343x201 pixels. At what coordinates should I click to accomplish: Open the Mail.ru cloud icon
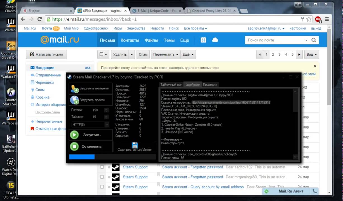(x=215, y=40)
